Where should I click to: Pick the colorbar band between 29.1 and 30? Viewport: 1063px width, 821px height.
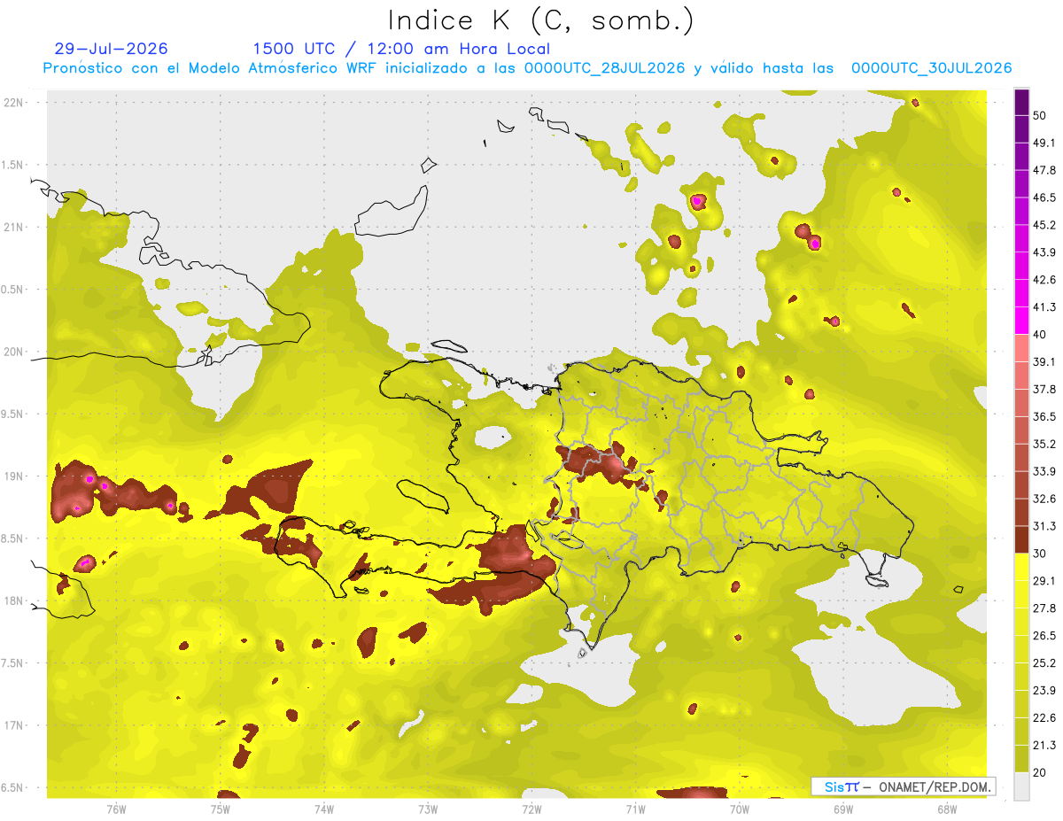tap(1021, 567)
